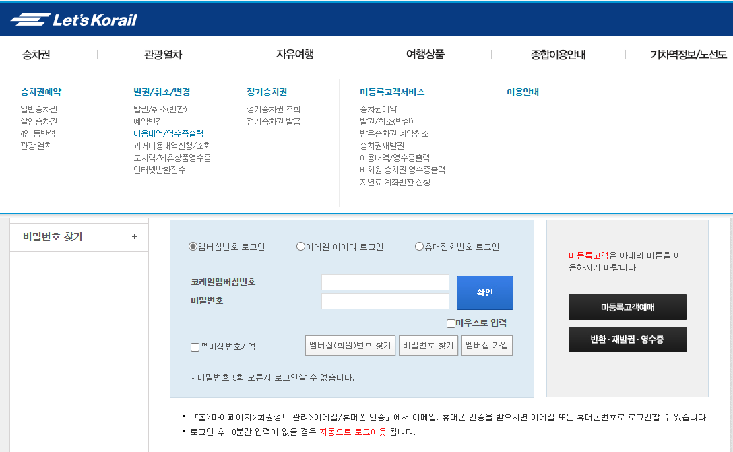This screenshot has width=733, height=452.
Task: Enable the 마우스로 입력 checkbox
Action: pos(450,323)
